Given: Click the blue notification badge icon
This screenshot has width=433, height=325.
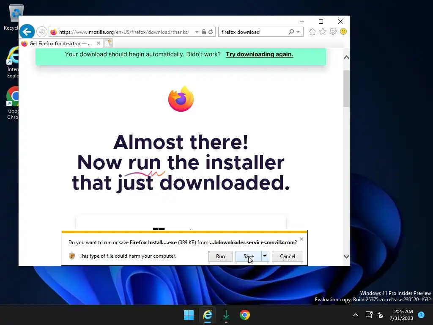Looking at the screenshot, I should click(421, 314).
